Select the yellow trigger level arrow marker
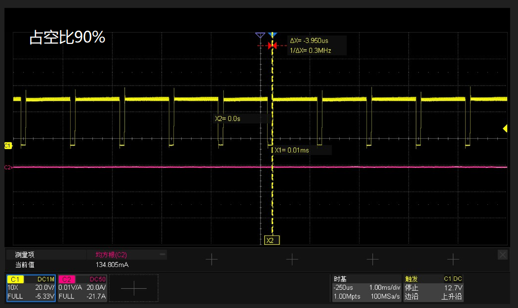The image size is (518, 308). pos(505,128)
